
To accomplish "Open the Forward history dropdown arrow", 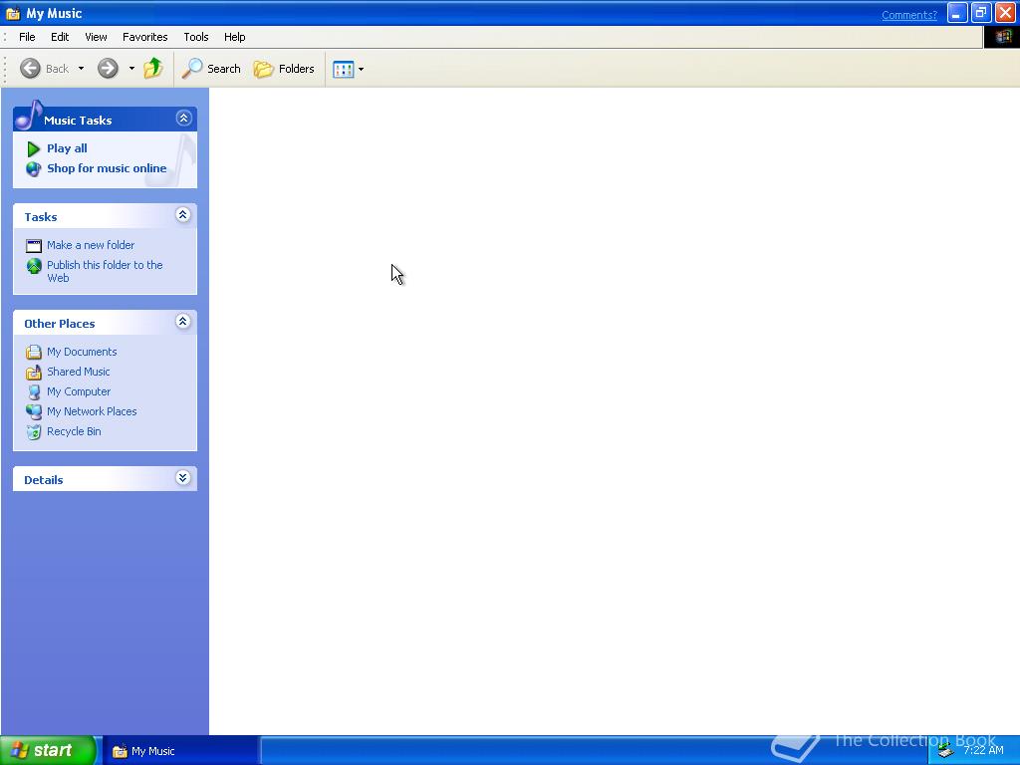I will pos(131,69).
